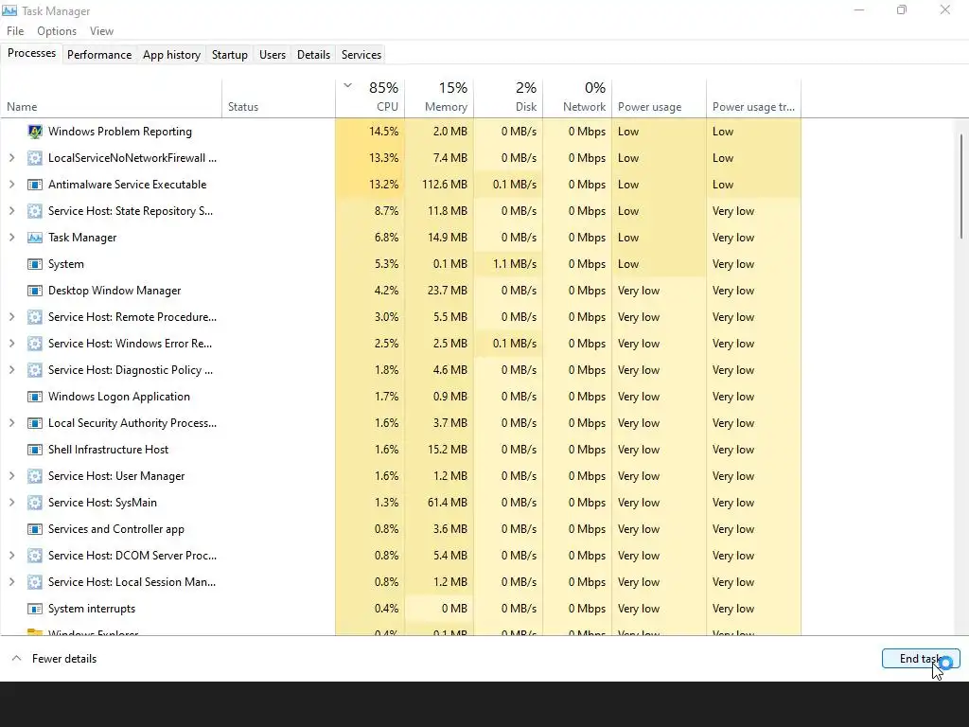Select the Processes tab
This screenshot has height=727, width=969.
[x=31, y=54]
